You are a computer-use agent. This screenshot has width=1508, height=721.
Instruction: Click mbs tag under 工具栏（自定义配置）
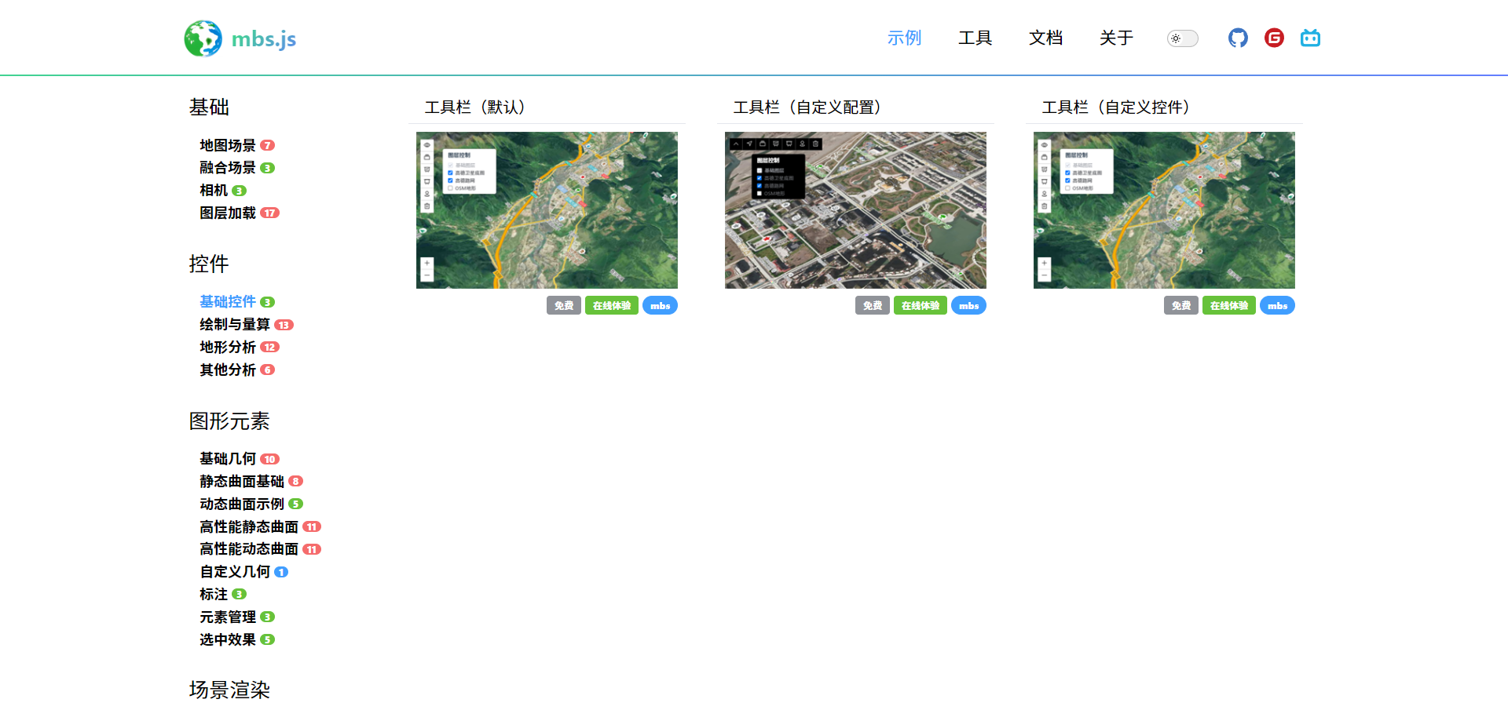[969, 306]
